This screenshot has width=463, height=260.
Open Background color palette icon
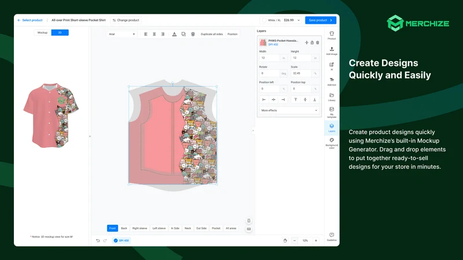pyautogui.click(x=332, y=143)
